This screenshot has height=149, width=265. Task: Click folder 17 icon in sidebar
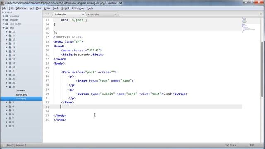pos(10,59)
